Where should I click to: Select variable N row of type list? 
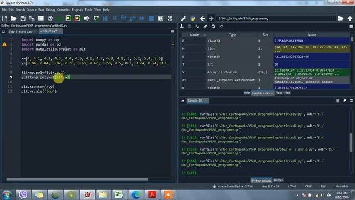(266, 49)
